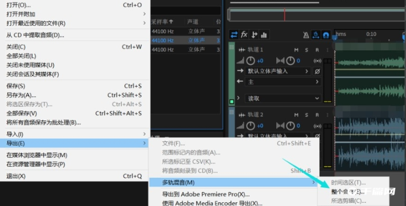Click the 轨道 1 volume knob

pos(250,60)
